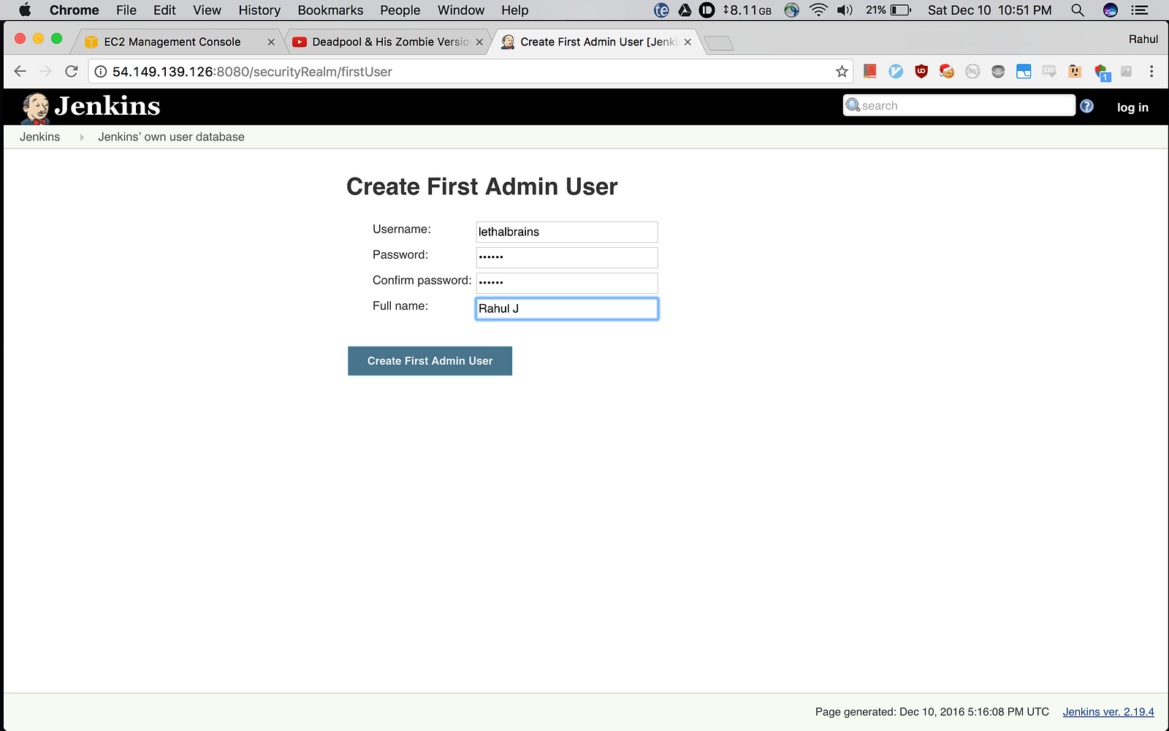Viewport: 1169px width, 731px height.
Task: View site information icon in address bar
Action: 101,72
